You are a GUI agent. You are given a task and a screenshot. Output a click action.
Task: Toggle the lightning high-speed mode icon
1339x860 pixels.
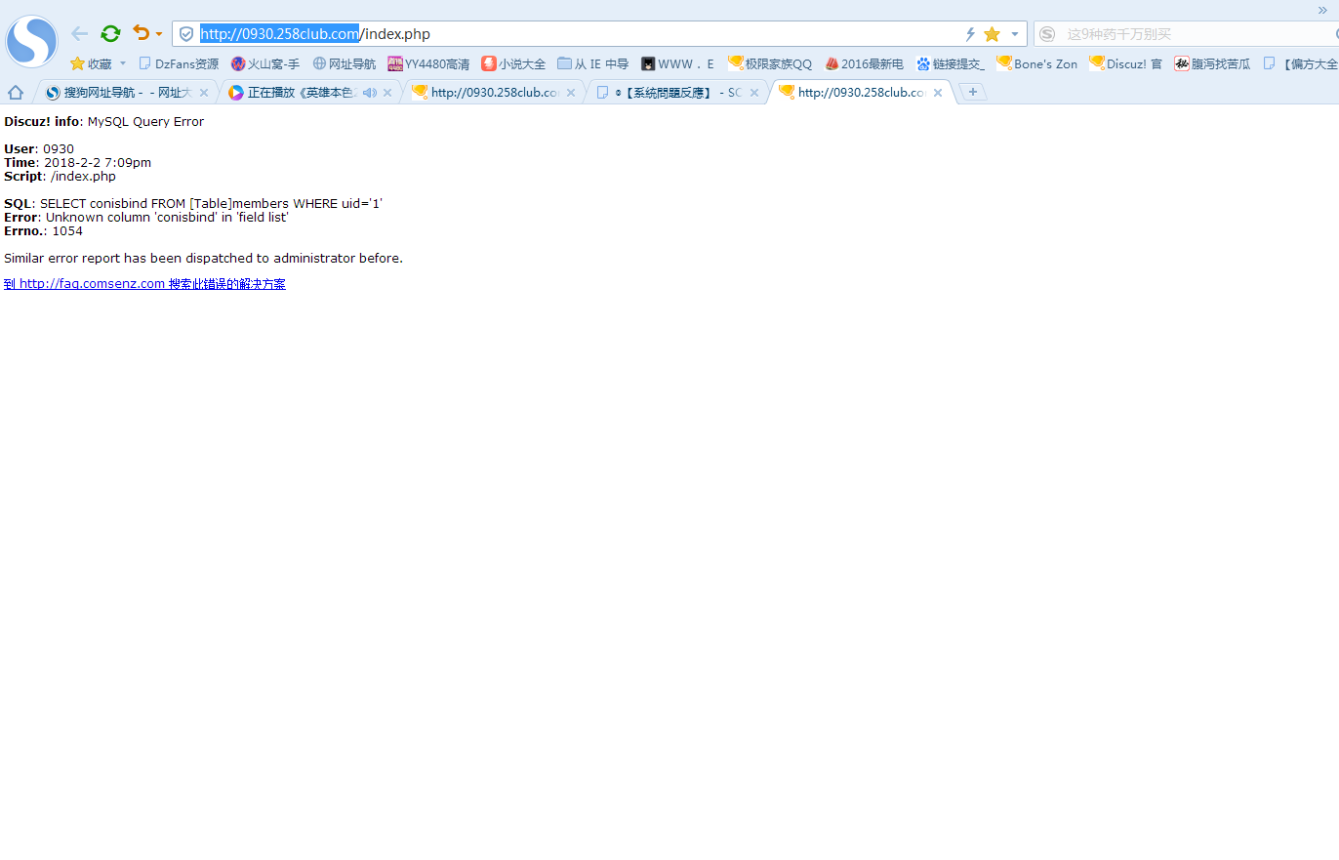970,34
